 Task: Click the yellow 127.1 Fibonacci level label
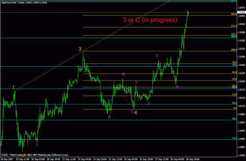coord(234,34)
